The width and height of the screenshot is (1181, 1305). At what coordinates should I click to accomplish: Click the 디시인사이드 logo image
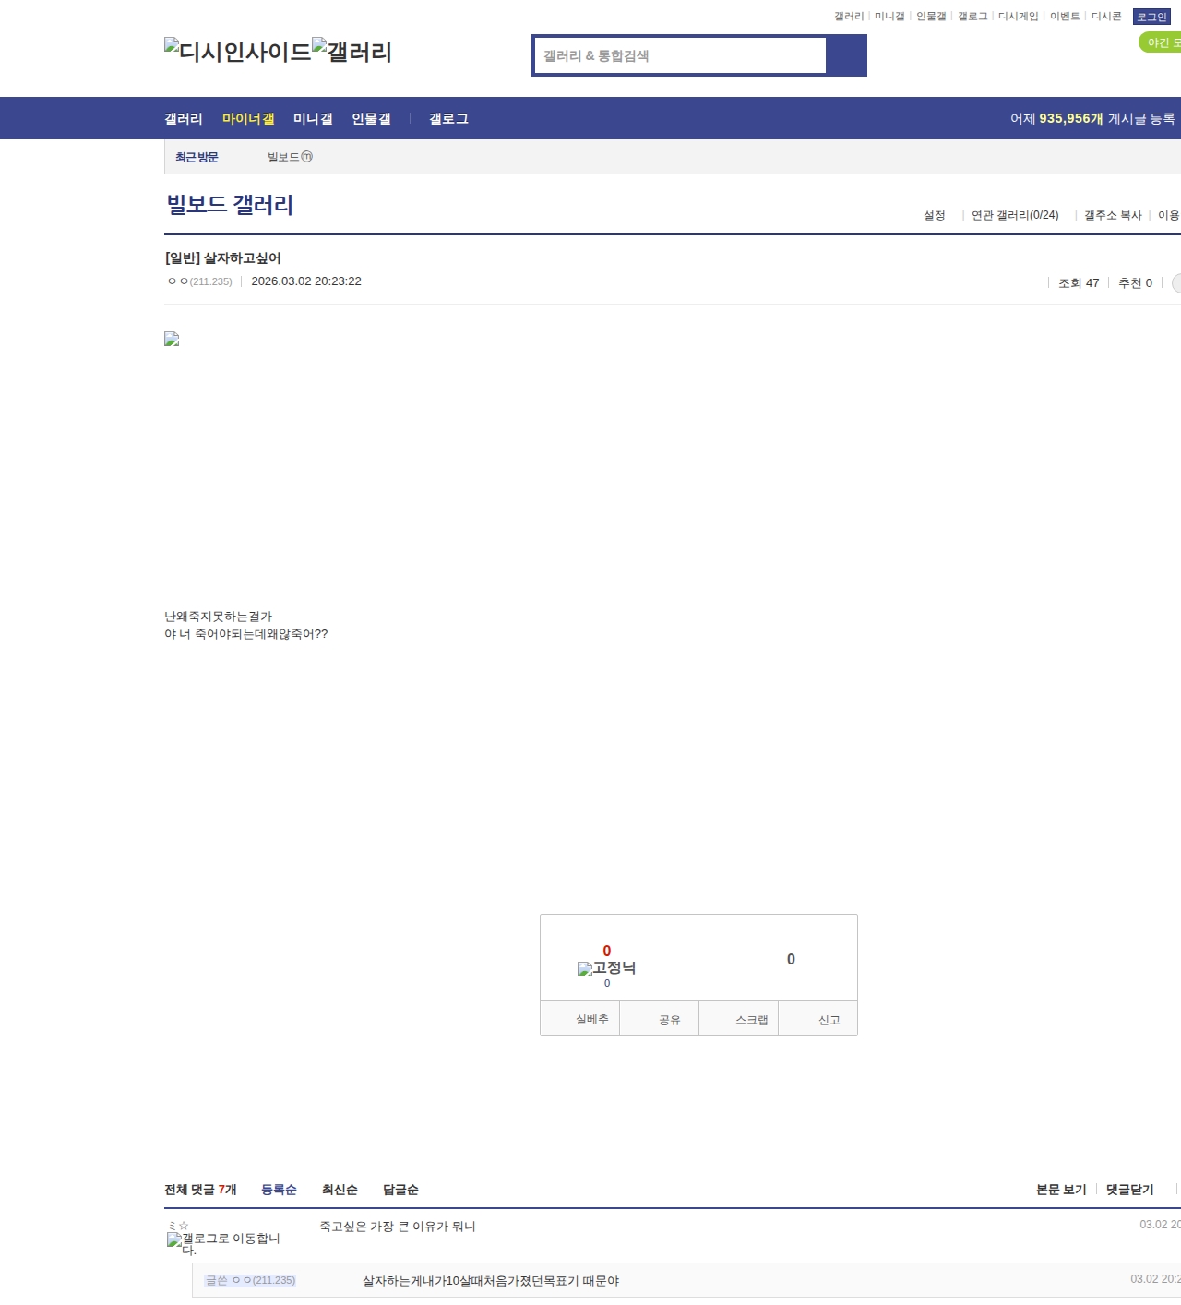click(x=238, y=51)
